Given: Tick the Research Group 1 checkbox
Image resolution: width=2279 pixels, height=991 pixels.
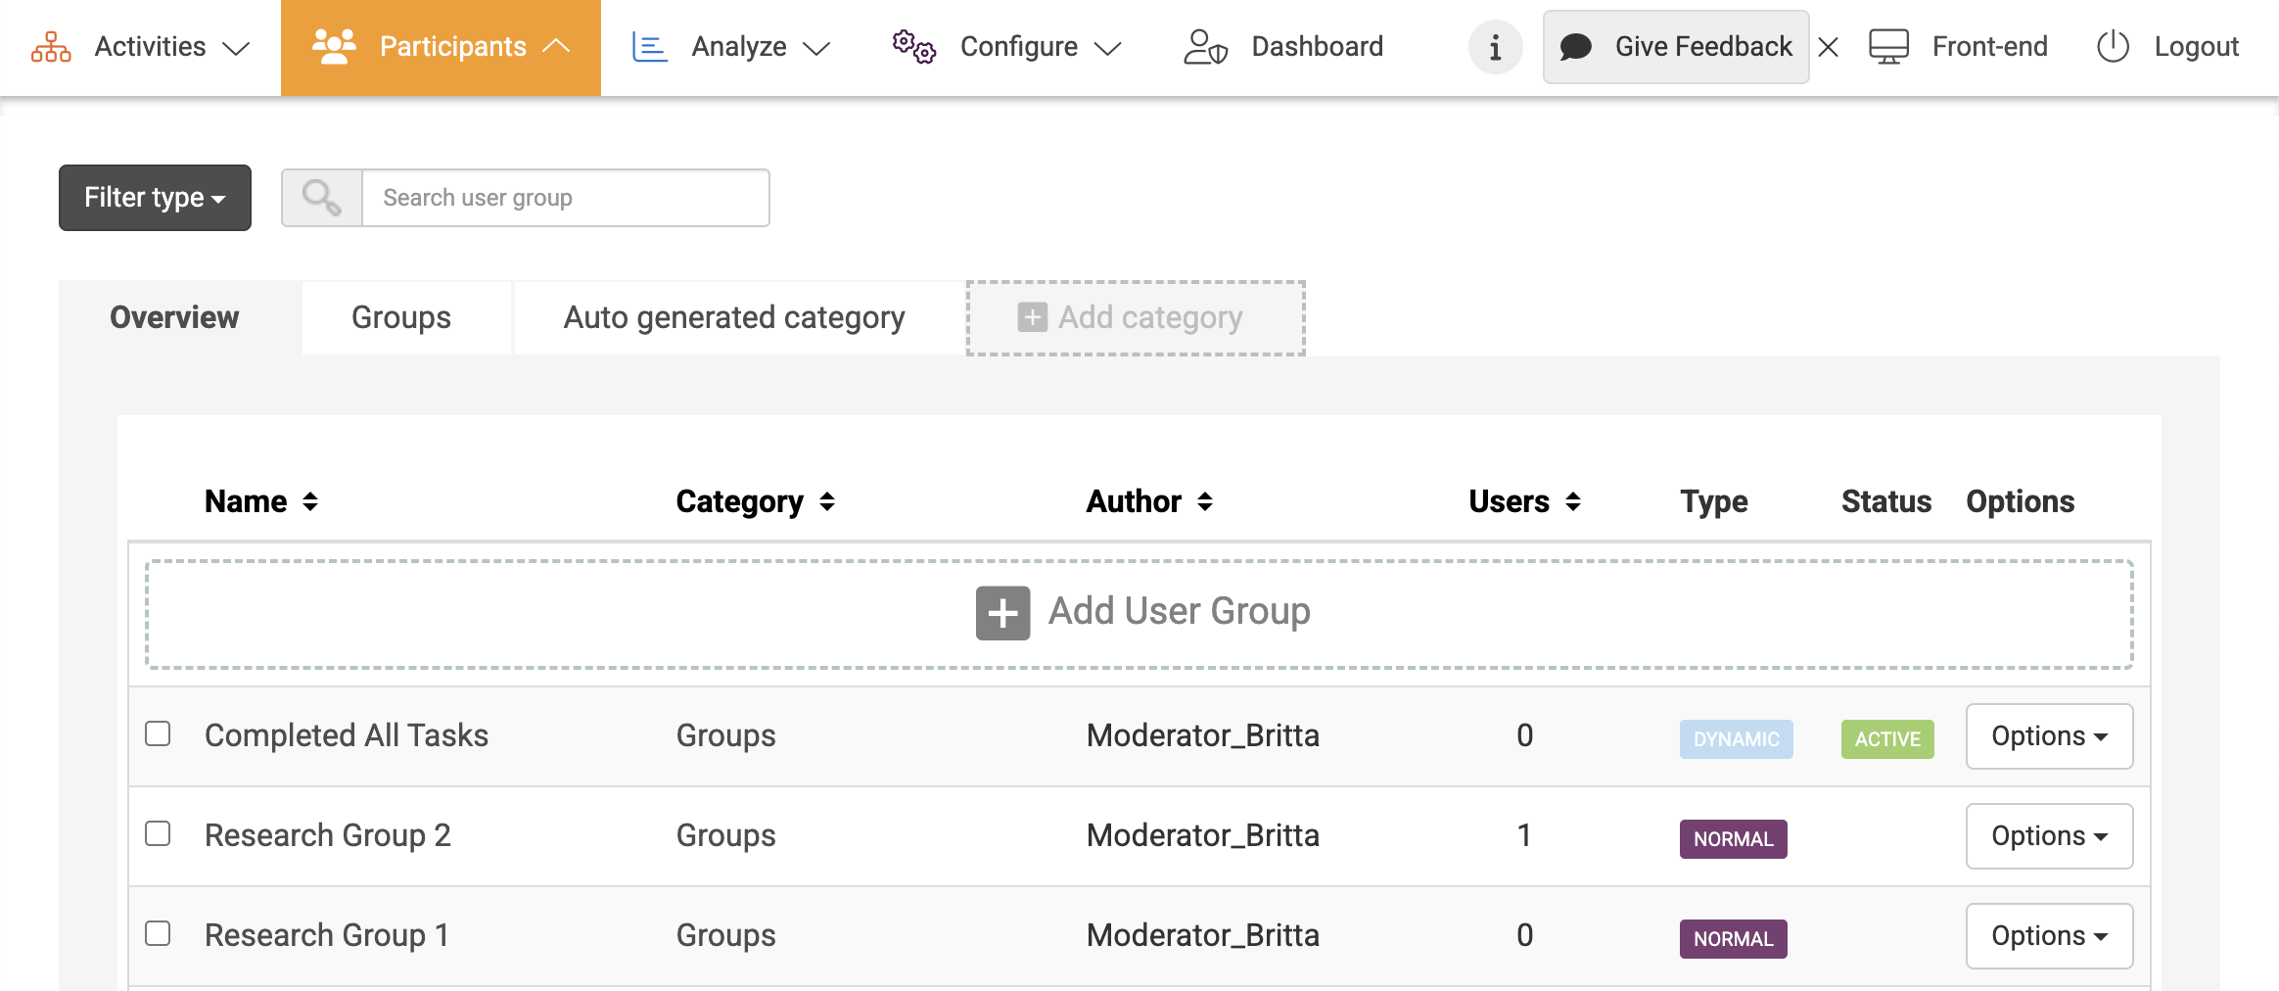Looking at the screenshot, I should click(158, 934).
